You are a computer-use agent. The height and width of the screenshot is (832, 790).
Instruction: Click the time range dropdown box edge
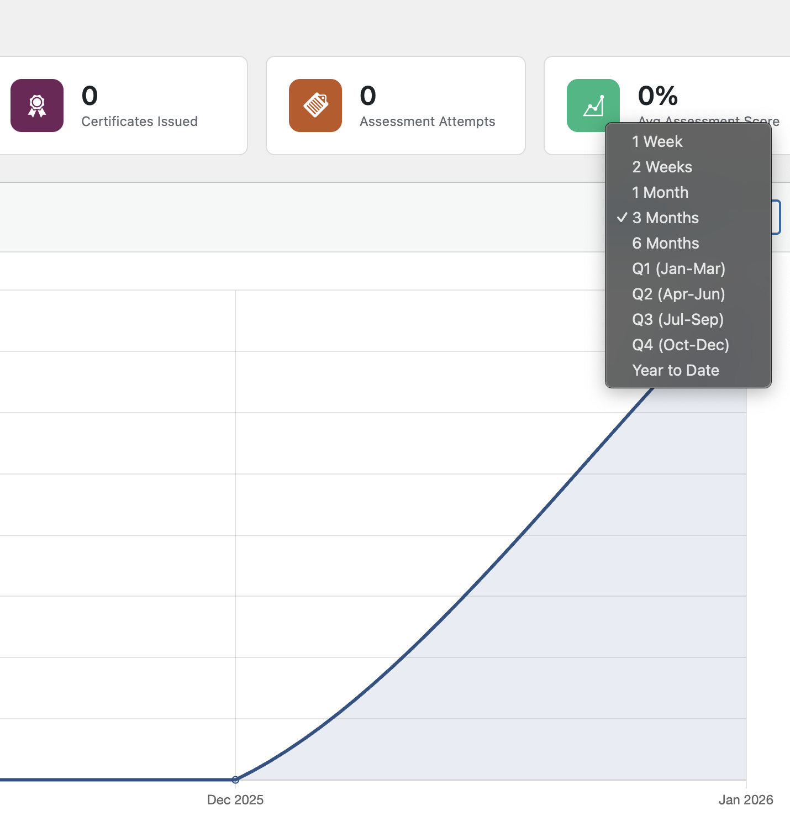pos(776,217)
